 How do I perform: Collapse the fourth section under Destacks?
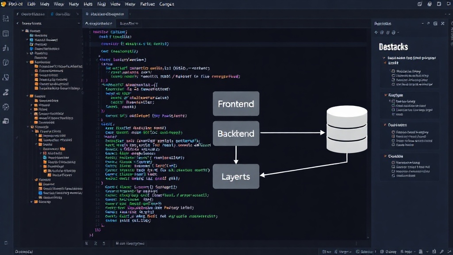385,156
